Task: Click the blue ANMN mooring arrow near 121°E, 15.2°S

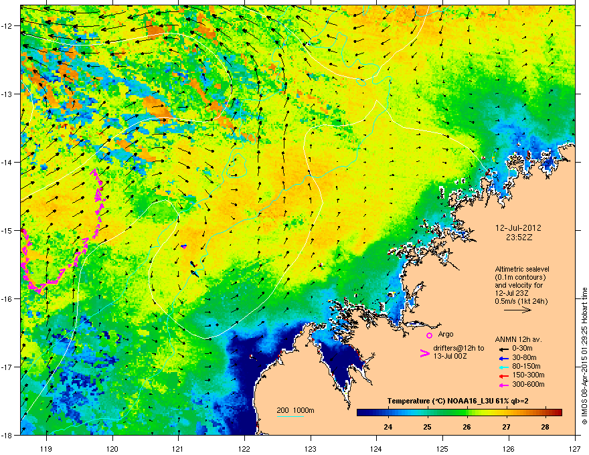Action: pyautogui.click(x=183, y=246)
